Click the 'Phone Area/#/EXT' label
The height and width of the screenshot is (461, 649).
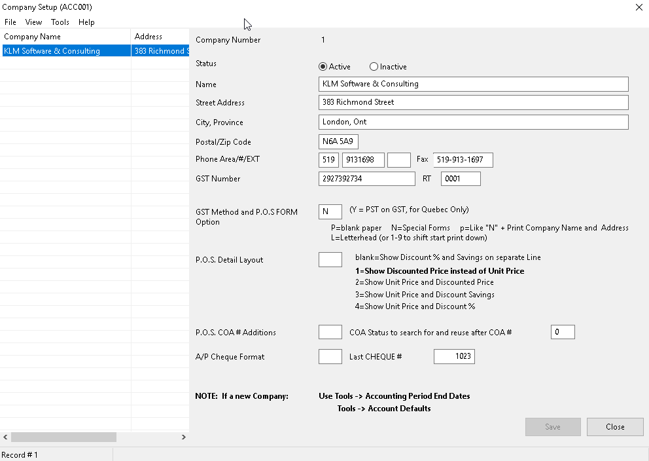click(228, 159)
